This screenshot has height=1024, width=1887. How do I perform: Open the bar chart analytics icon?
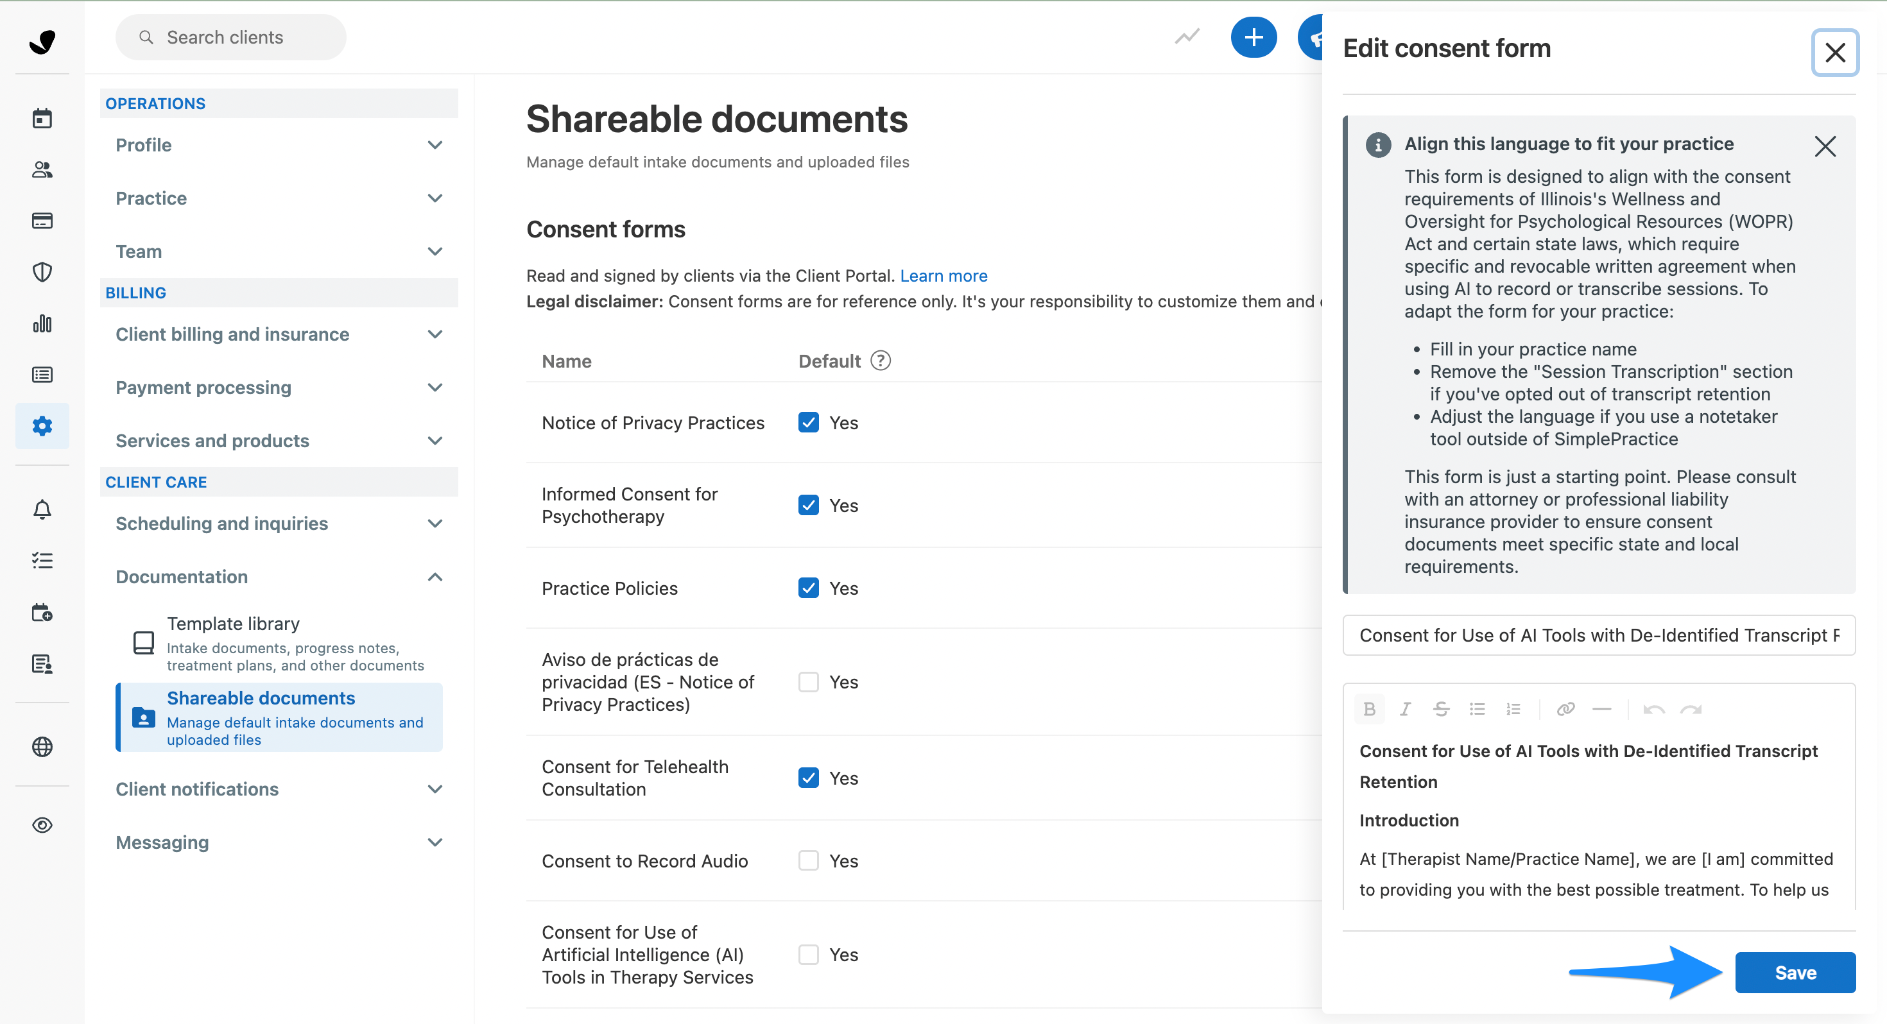[42, 323]
